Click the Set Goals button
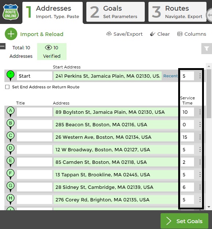The width and height of the screenshot is (212, 229). [184, 221]
